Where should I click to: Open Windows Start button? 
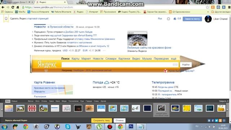click(5, 127)
